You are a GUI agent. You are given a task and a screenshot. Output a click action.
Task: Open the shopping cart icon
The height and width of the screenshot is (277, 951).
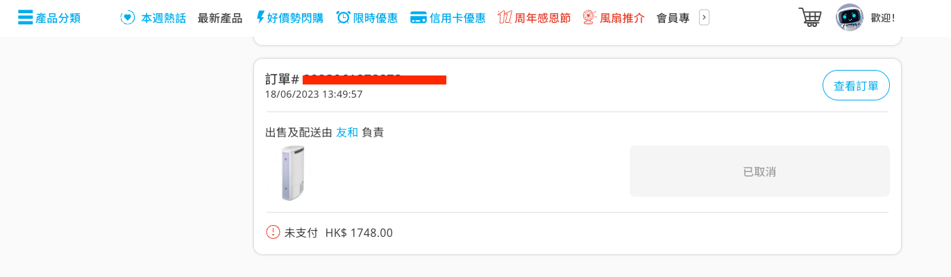tap(810, 17)
